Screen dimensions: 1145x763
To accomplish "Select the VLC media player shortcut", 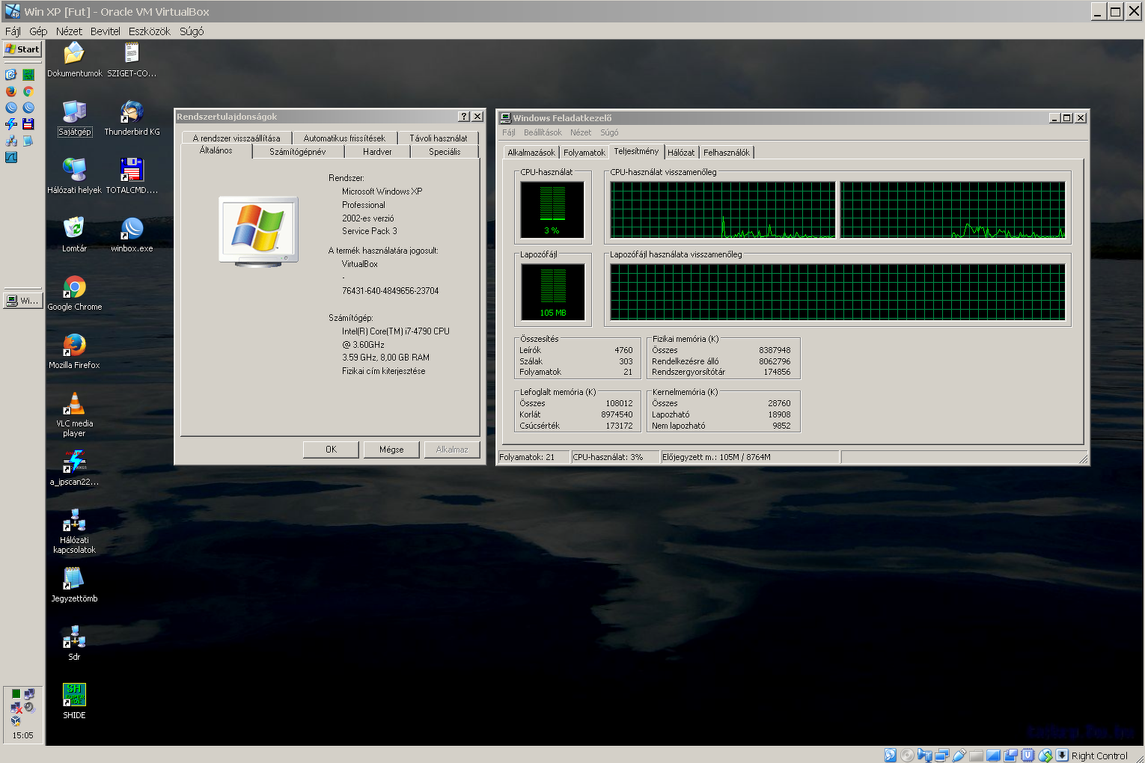I will 74,414.
